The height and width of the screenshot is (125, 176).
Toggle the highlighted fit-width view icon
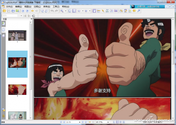74,11
